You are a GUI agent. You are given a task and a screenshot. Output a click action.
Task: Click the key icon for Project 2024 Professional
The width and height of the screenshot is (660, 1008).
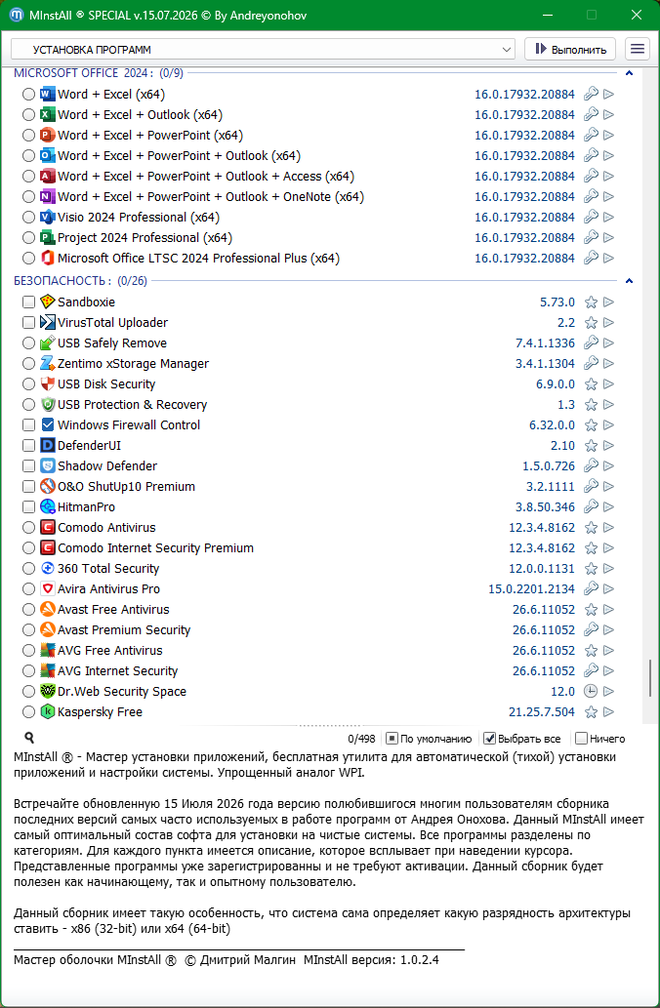pos(591,238)
